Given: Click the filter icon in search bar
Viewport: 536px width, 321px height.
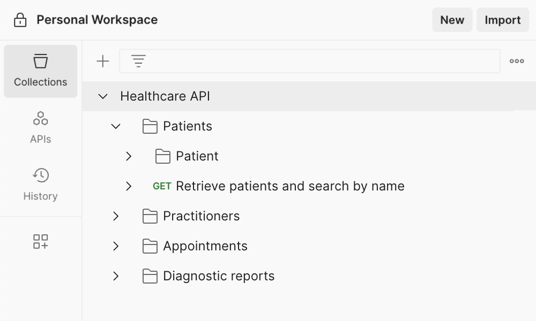Looking at the screenshot, I should (138, 62).
